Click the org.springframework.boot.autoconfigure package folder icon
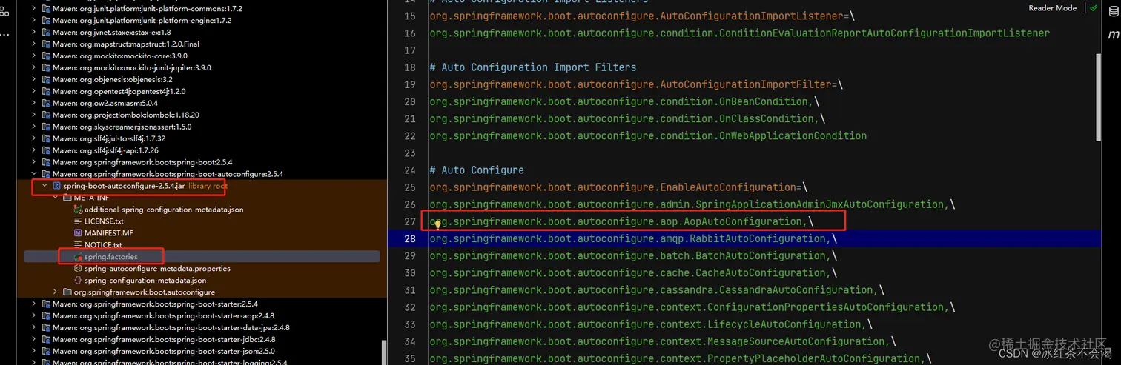The width and height of the screenshot is (1121, 365). click(x=67, y=292)
